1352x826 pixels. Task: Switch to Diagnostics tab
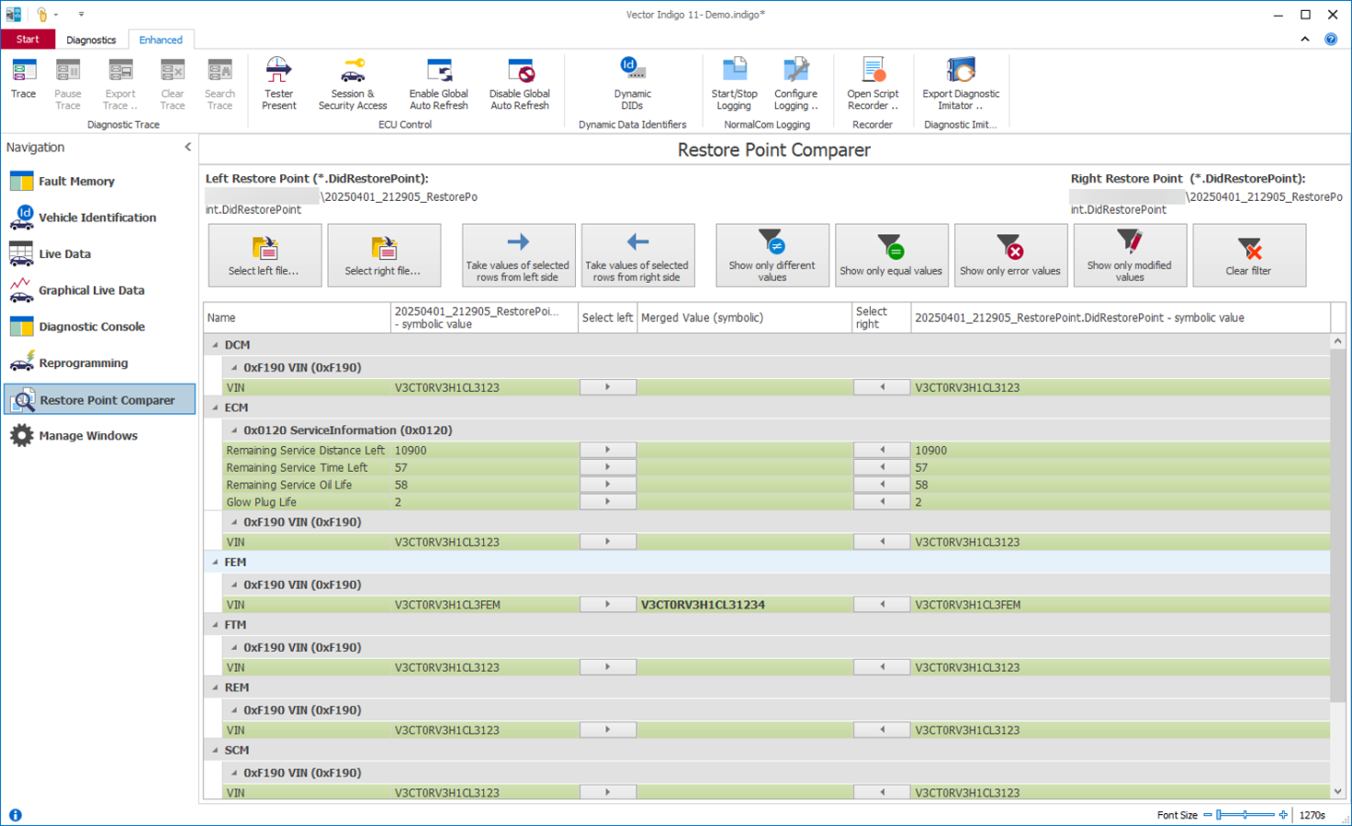(91, 39)
